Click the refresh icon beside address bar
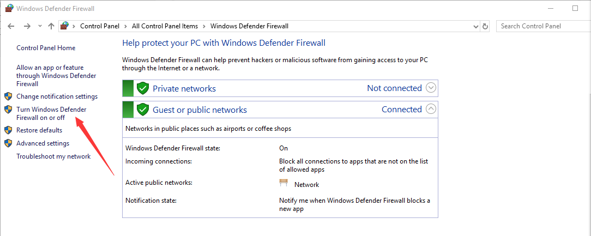The height and width of the screenshot is (236, 591). [x=485, y=26]
